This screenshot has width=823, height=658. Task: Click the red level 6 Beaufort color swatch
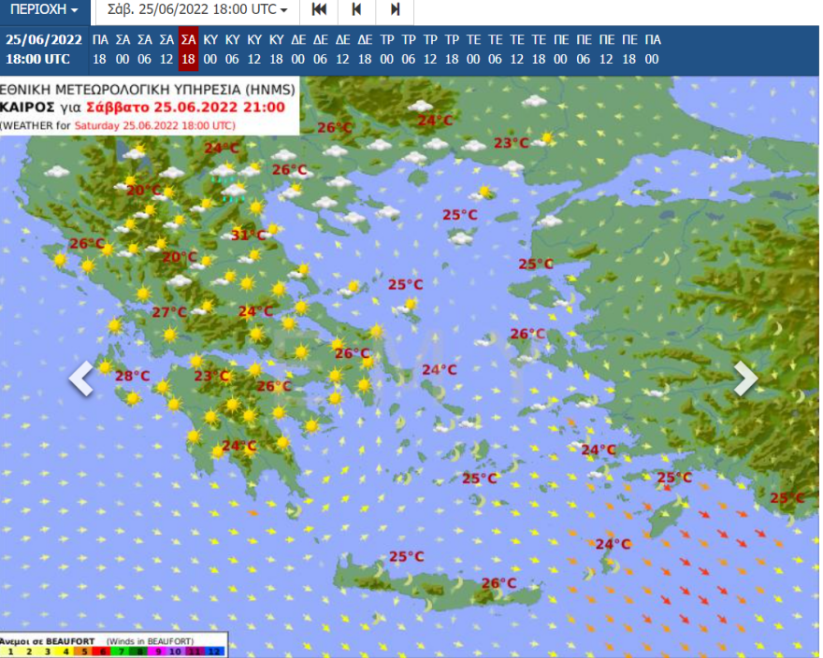pos(101,651)
